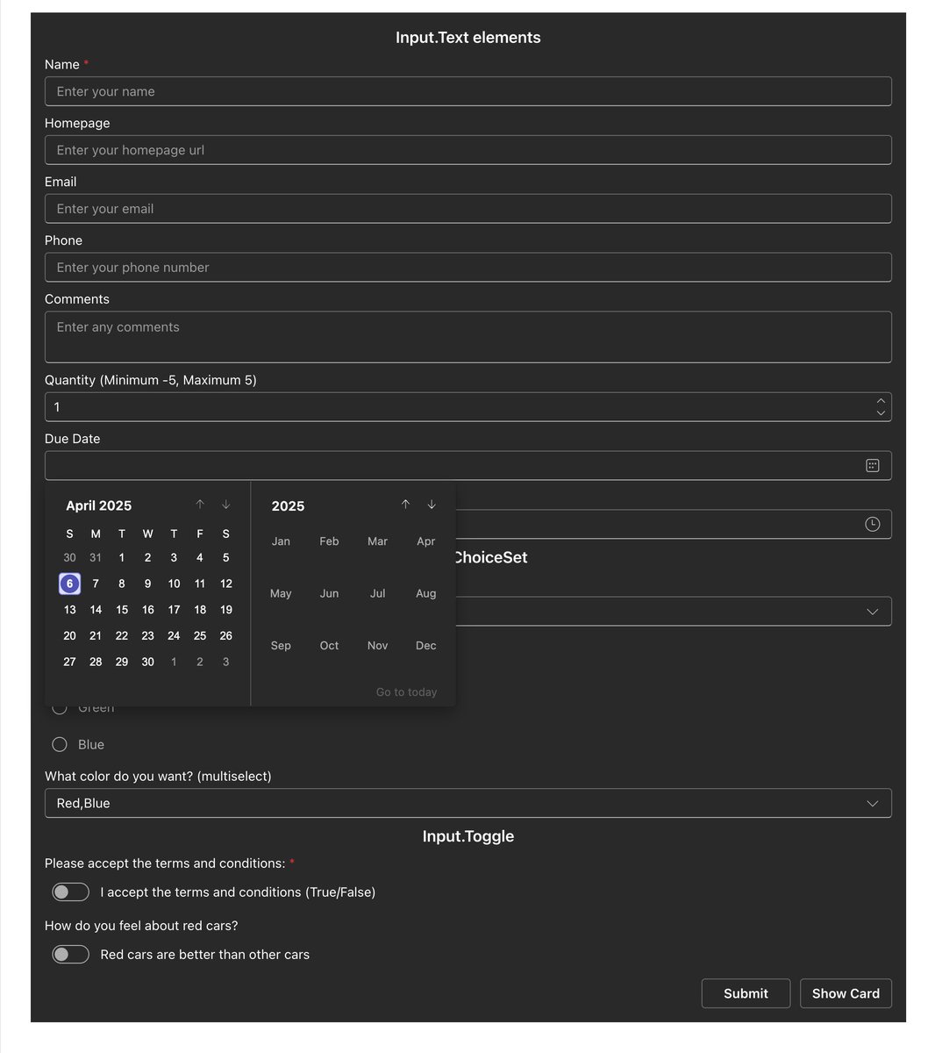This screenshot has height=1053, width=935.
Task: Toggle 'Red cars are better than other cars'
Action: (70, 954)
